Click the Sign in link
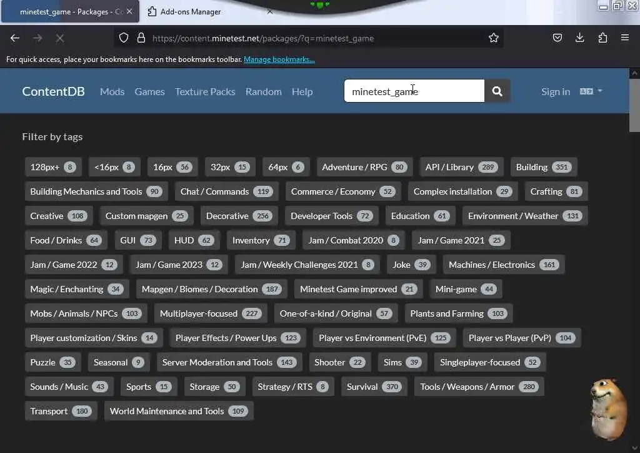The width and height of the screenshot is (640, 453). [x=556, y=91]
